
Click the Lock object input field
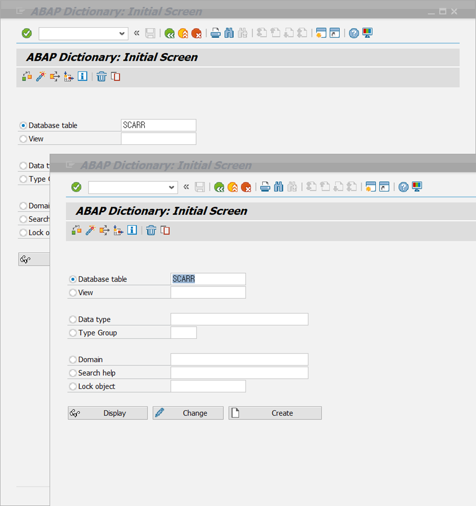point(208,386)
